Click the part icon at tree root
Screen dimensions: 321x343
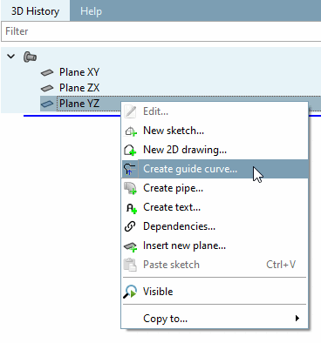tap(30, 57)
